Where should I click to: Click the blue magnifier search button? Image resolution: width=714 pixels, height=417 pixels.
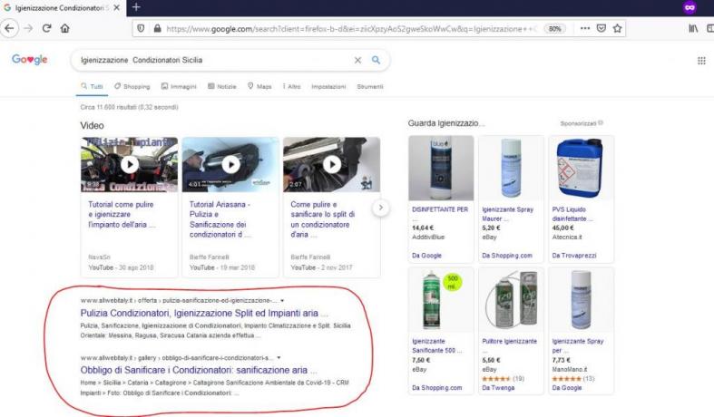pos(376,60)
